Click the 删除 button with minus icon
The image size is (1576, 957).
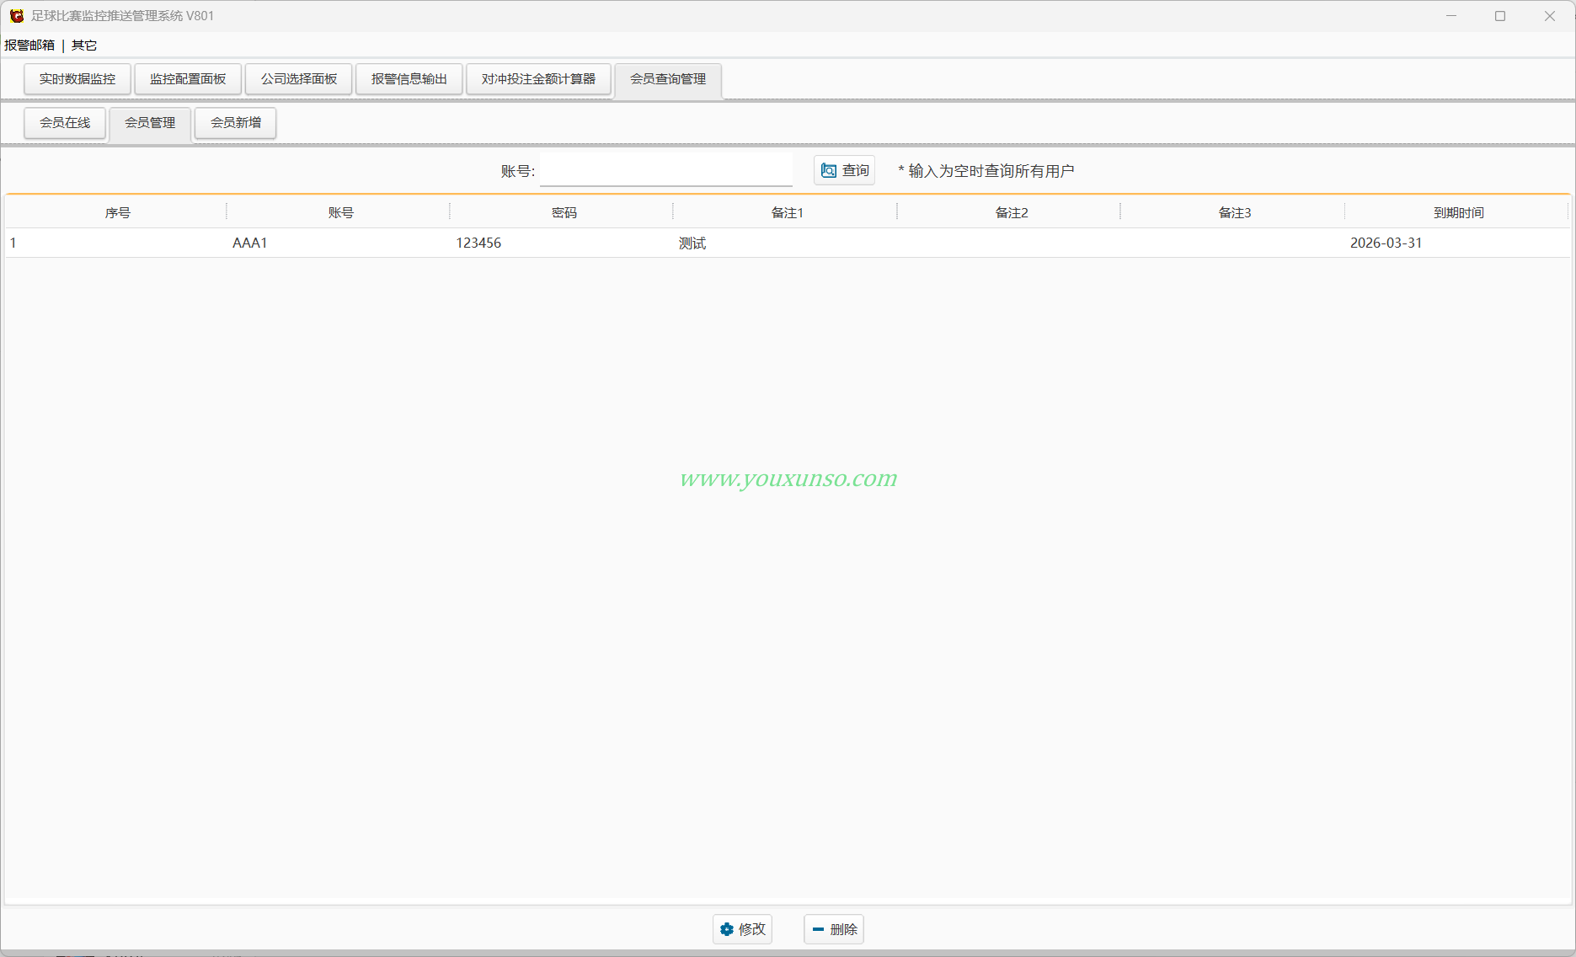[x=834, y=929]
